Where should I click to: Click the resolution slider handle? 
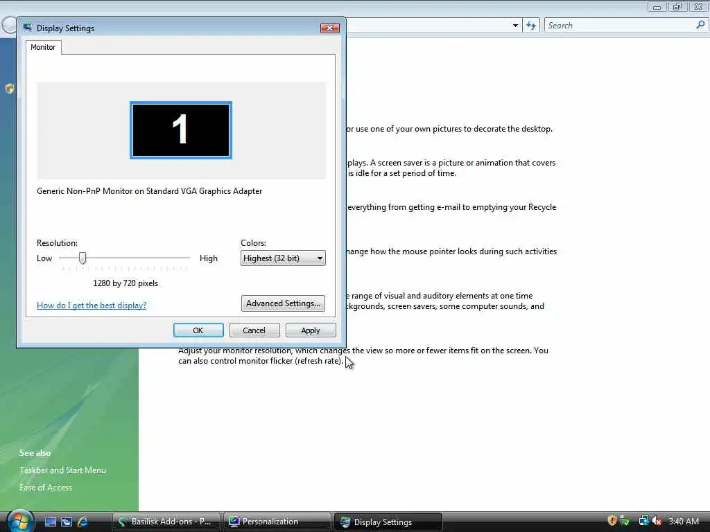click(82, 258)
